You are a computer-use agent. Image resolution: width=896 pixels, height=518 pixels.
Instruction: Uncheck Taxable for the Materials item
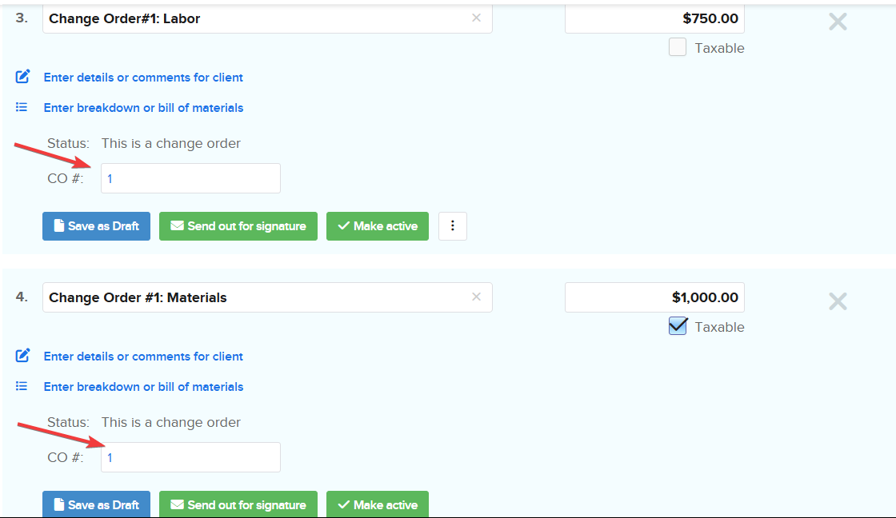pos(678,326)
